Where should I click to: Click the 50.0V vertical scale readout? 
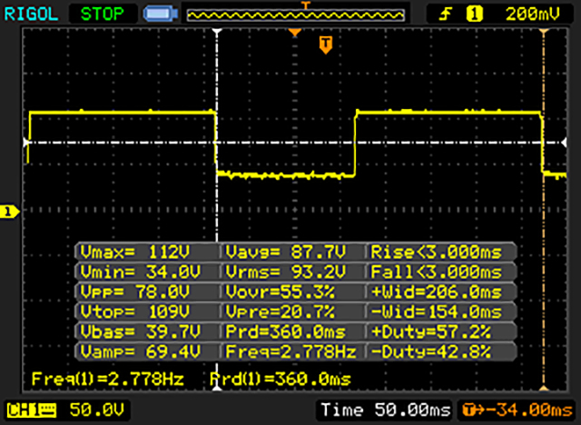pos(97,410)
